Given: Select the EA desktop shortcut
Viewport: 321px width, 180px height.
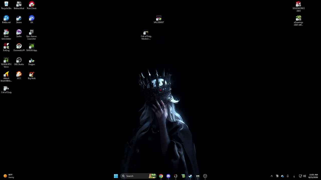Looking at the screenshot, I should coord(32,19).
